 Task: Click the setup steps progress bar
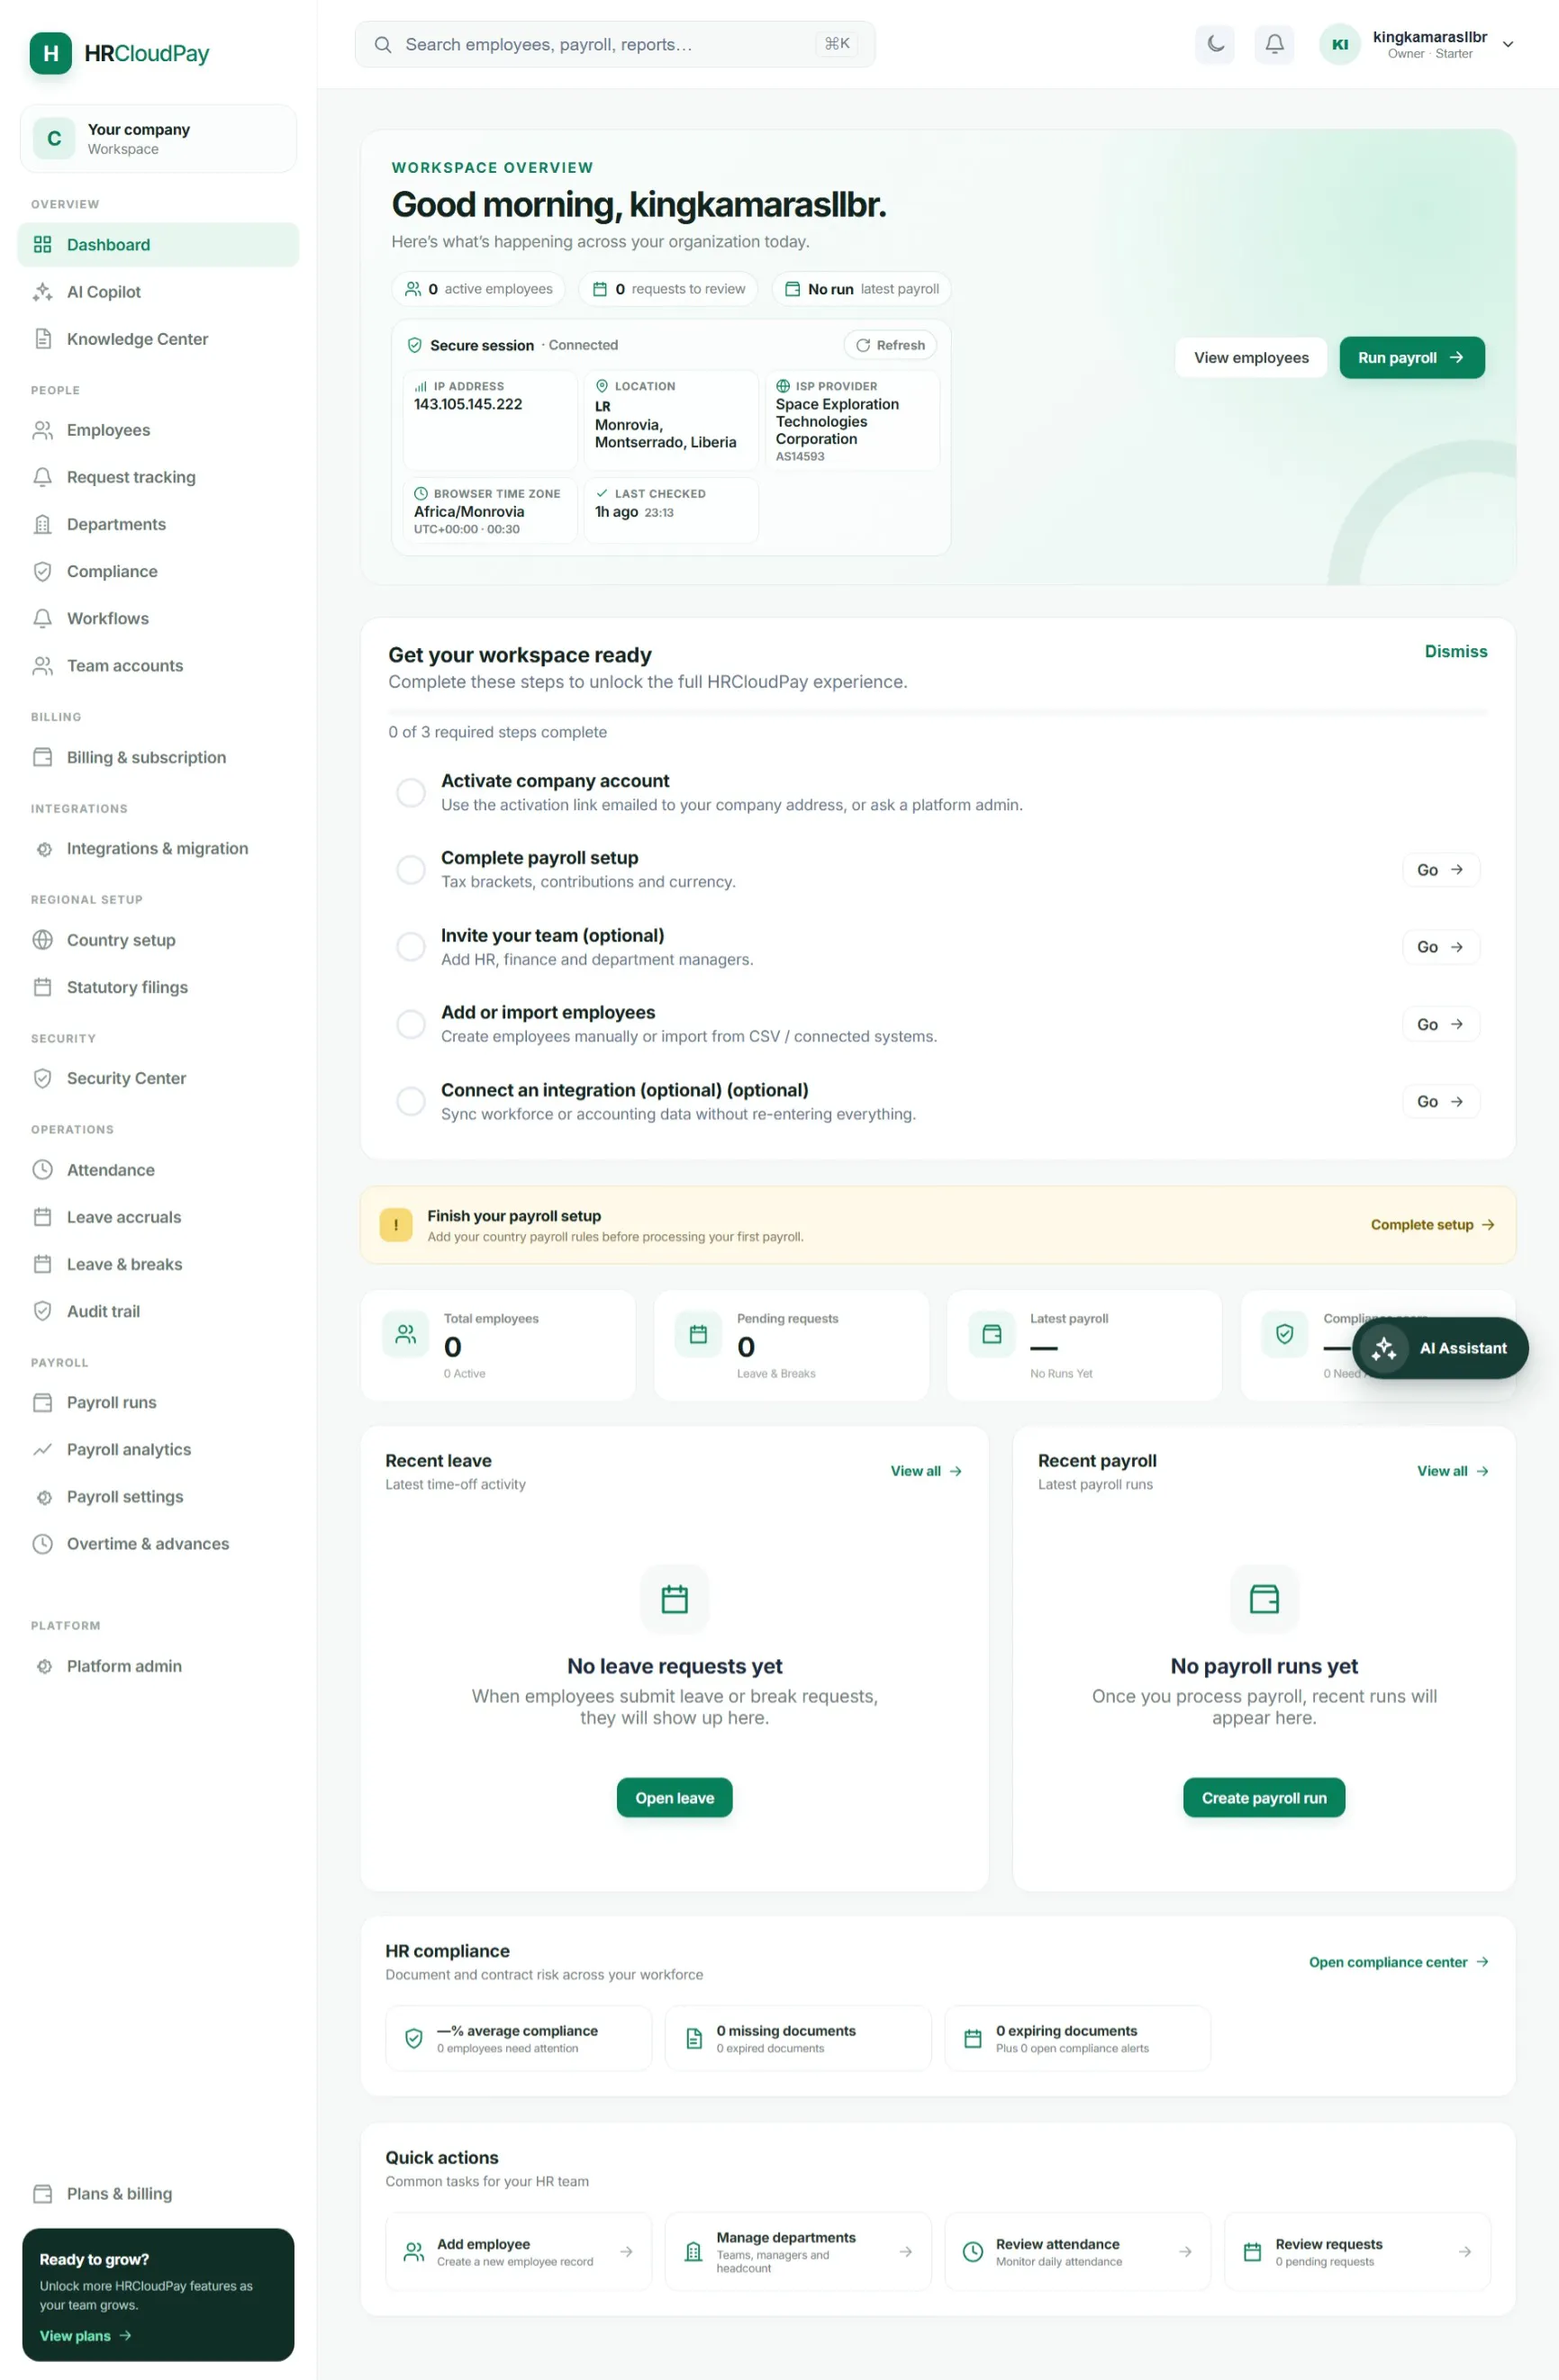(x=938, y=712)
